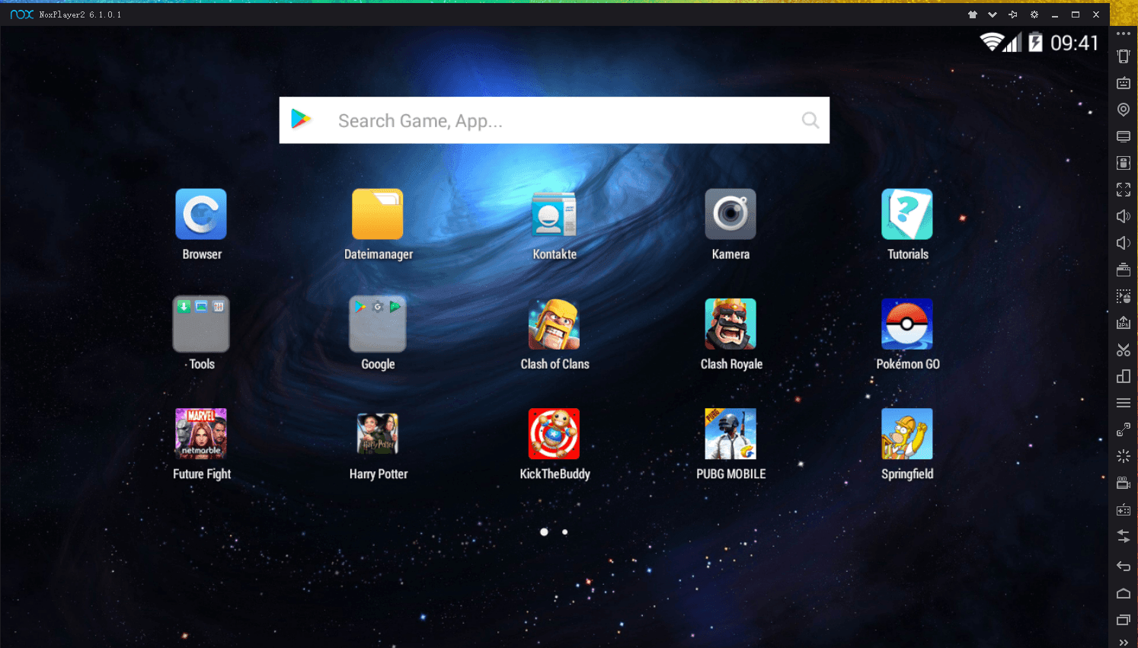Toggle pin window on top
This screenshot has width=1138, height=648.
[1013, 14]
